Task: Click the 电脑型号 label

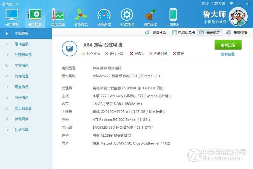Action: 69,68
